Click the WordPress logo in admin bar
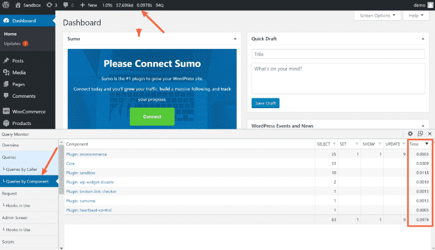The width and height of the screenshot is (435, 250). (x=6, y=5)
